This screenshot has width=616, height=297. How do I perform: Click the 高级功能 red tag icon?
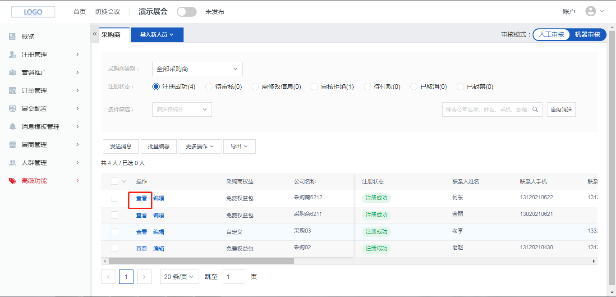click(x=13, y=181)
